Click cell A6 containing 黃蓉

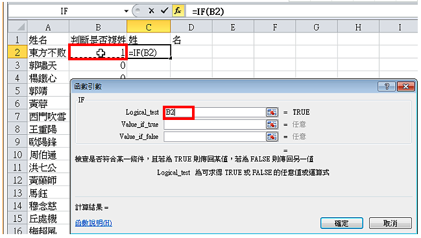click(48, 104)
